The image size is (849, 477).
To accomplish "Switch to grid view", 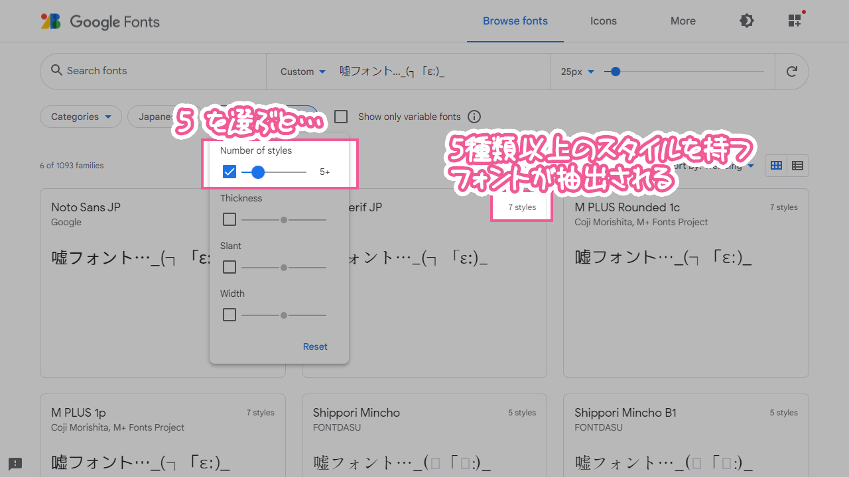I will (x=776, y=166).
